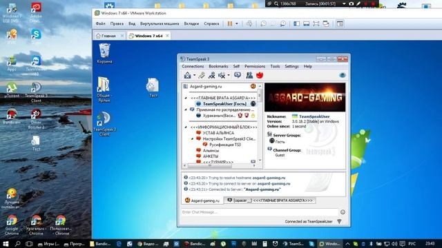Open the Bookmarks menu in TeamSpeak
The height and width of the screenshot is (248, 442).
(218, 66)
